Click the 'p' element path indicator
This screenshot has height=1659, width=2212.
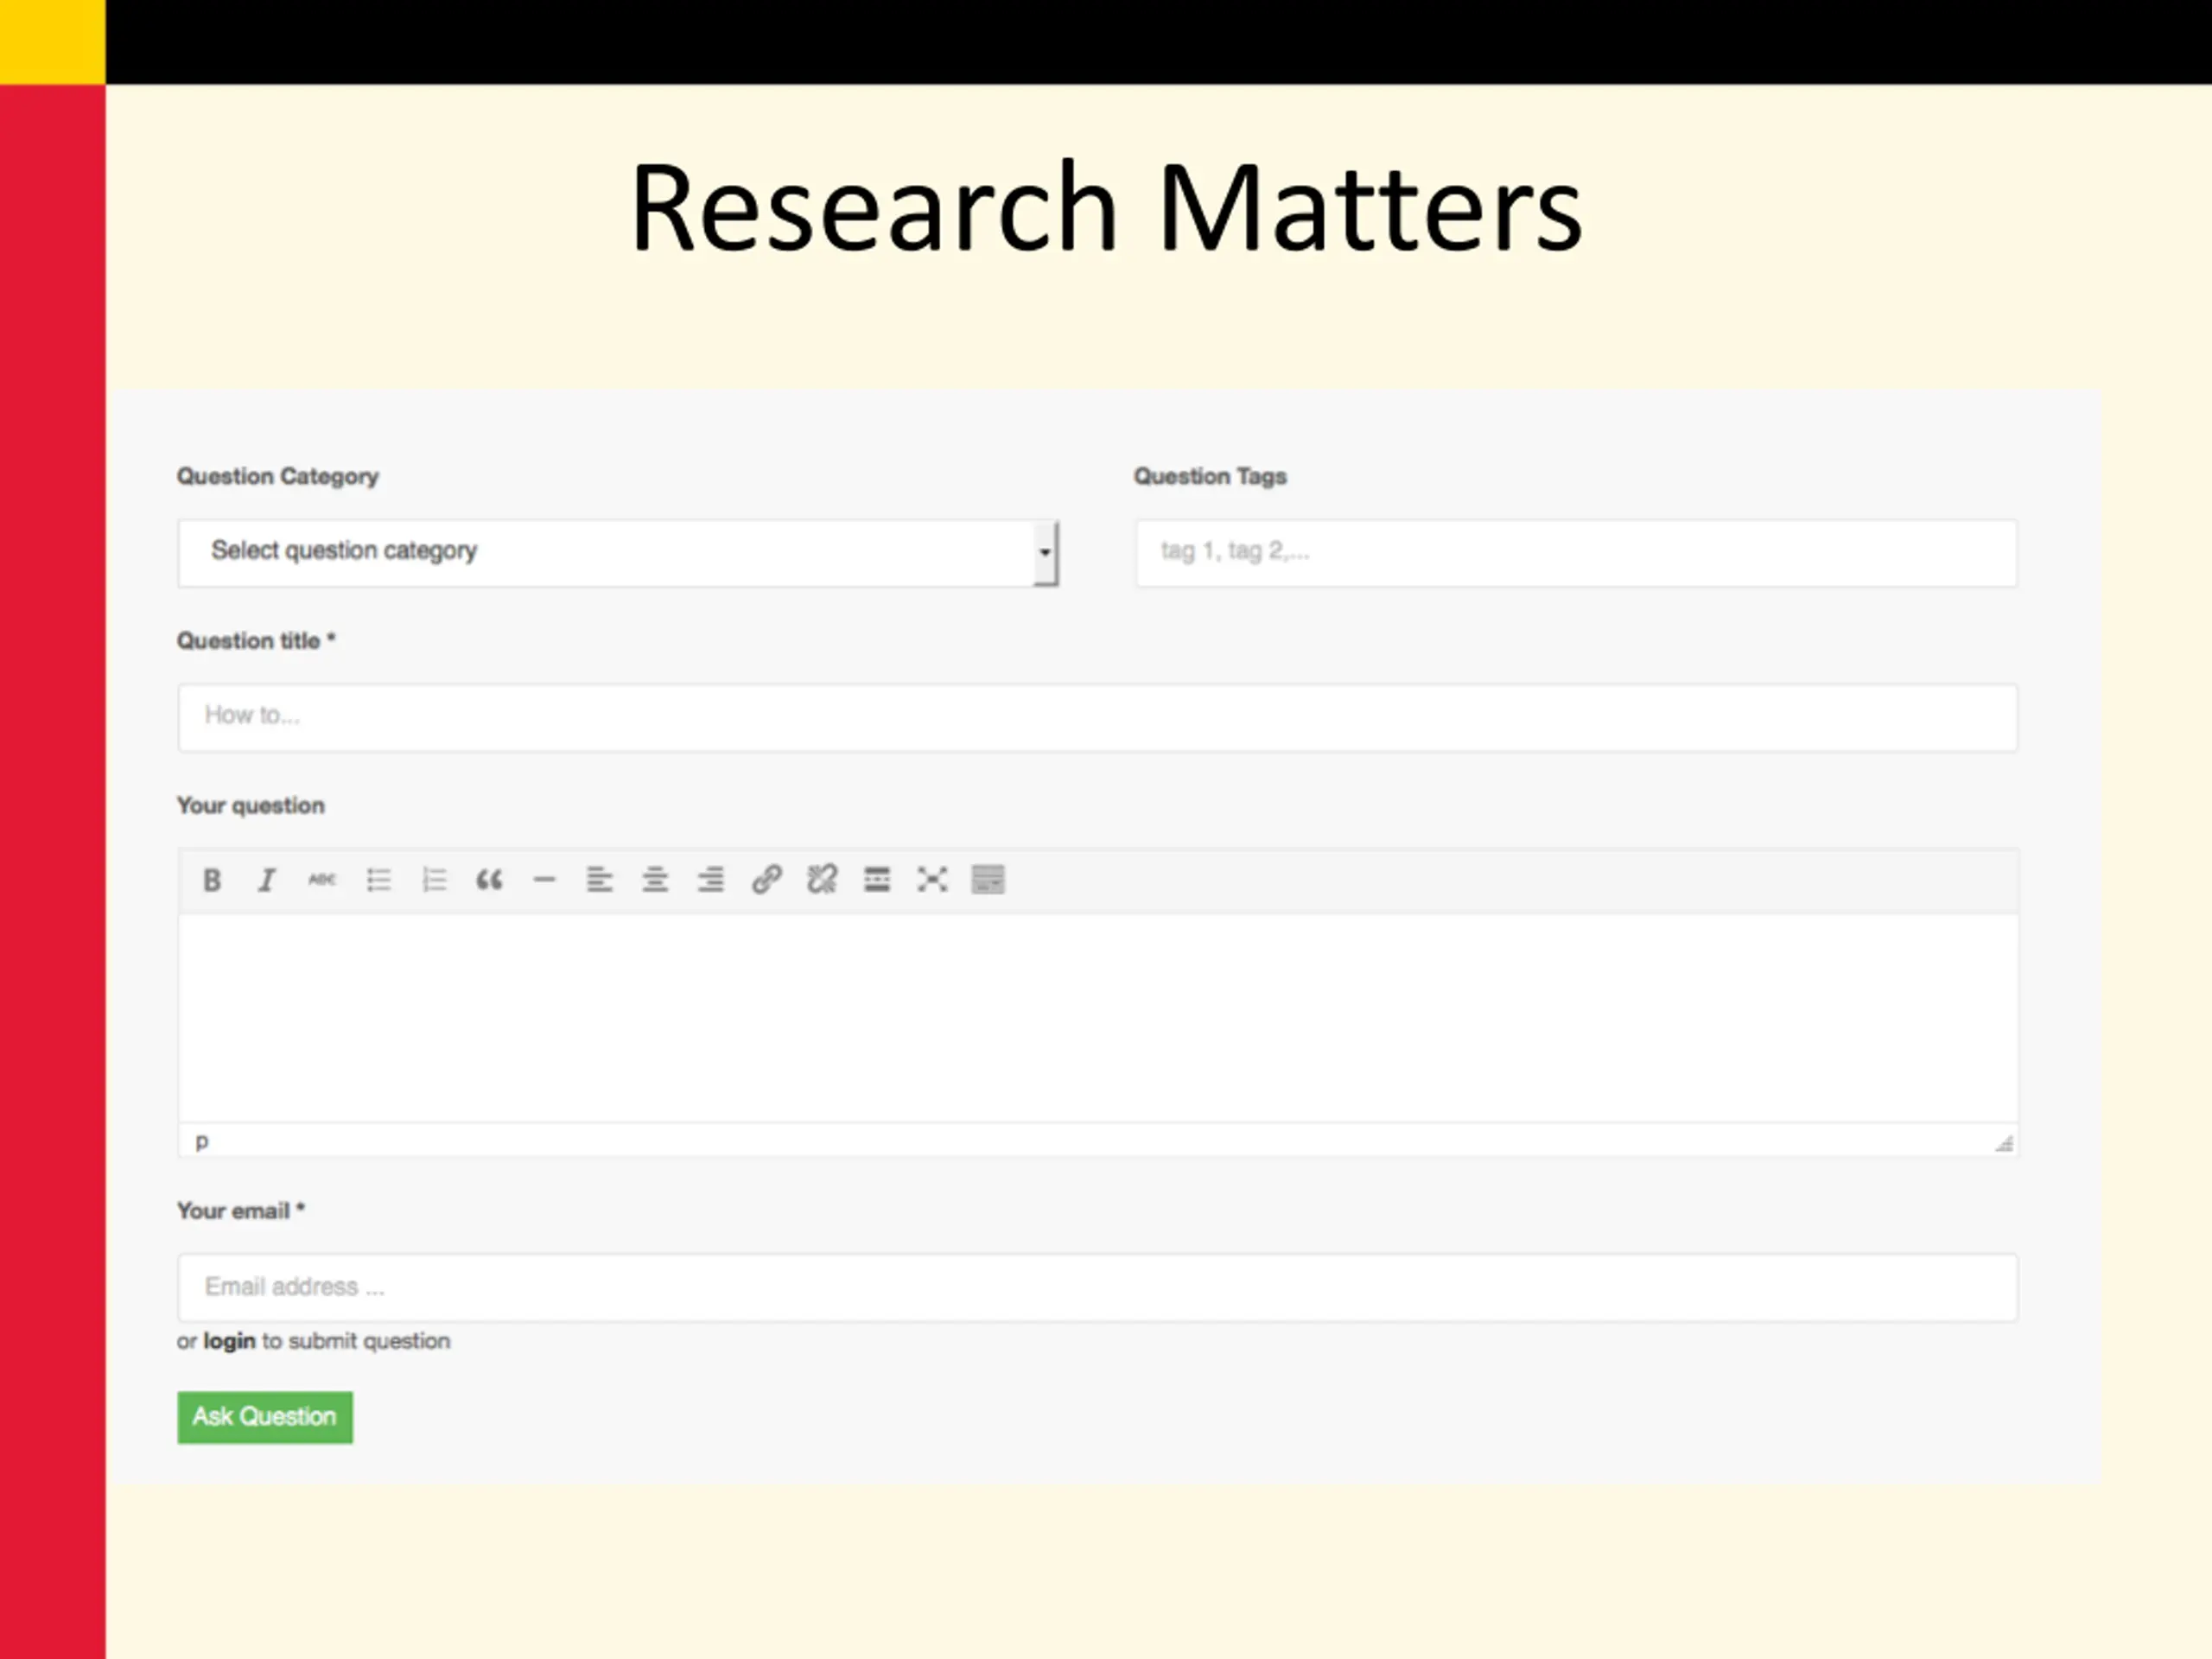(202, 1142)
